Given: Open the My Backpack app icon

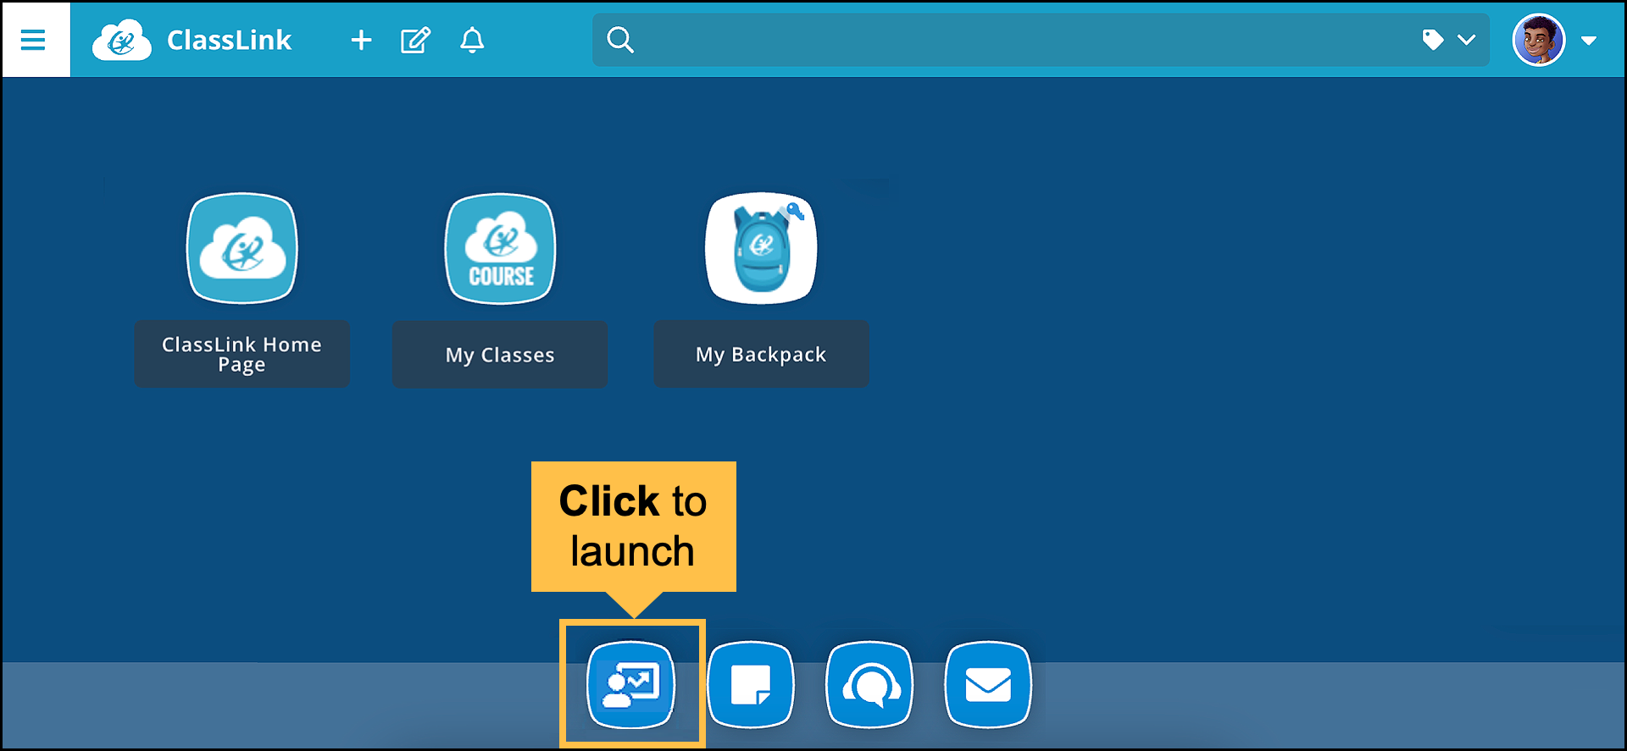Looking at the screenshot, I should pyautogui.click(x=761, y=248).
